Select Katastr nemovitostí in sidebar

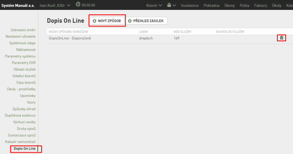(x=21, y=142)
